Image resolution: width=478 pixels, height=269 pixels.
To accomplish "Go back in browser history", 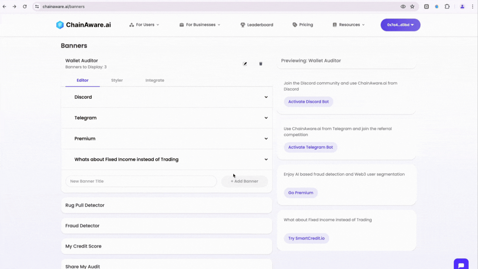I will click(5, 6).
